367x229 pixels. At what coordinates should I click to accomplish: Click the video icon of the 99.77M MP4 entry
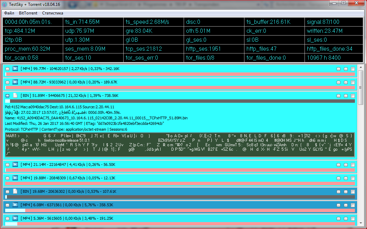click(x=15, y=69)
